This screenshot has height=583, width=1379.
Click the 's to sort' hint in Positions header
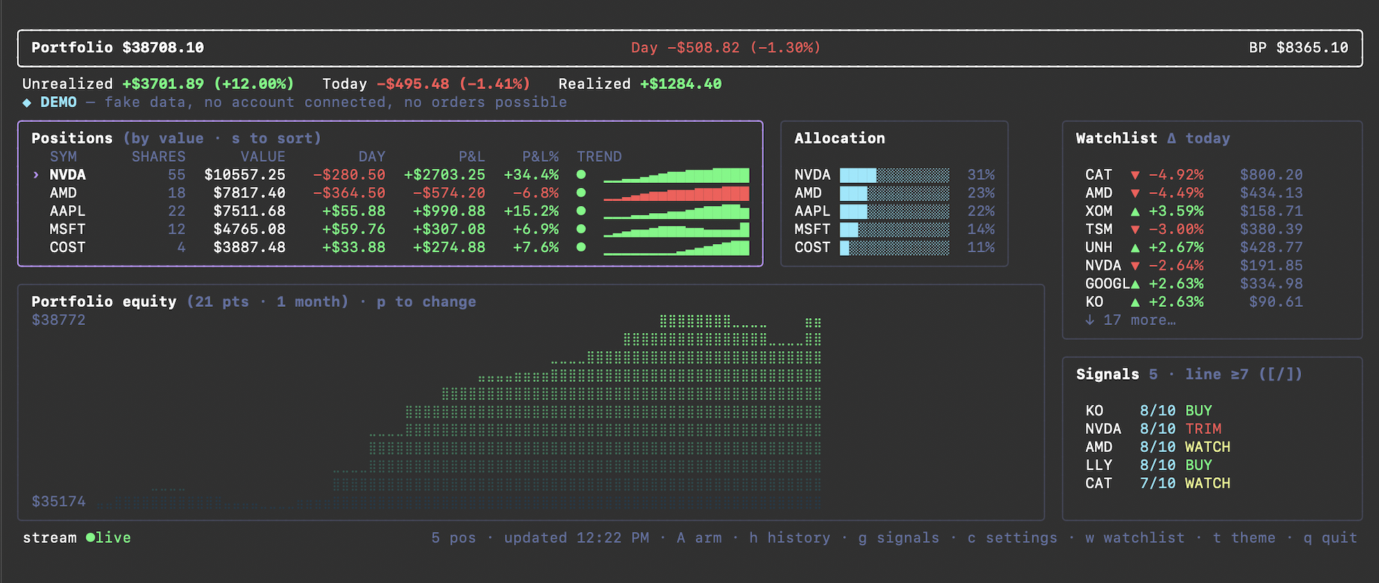[x=272, y=138]
